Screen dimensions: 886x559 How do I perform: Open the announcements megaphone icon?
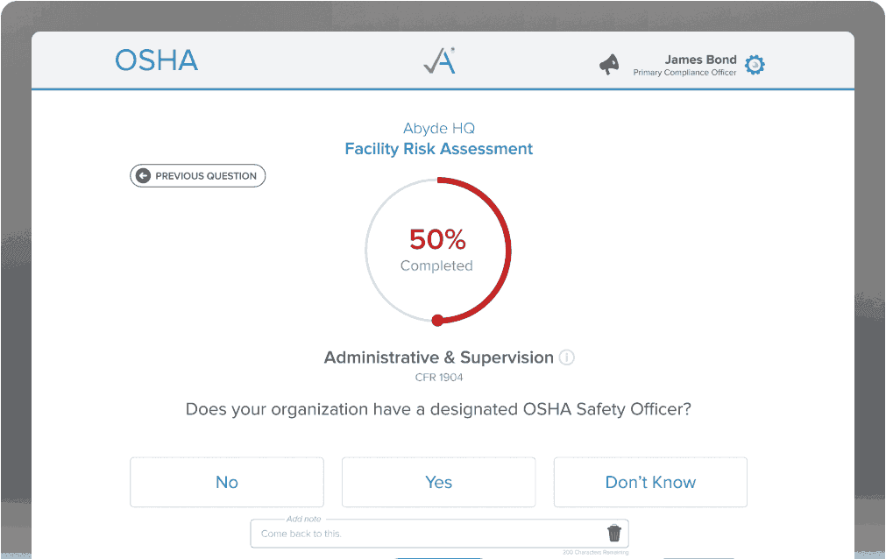(608, 63)
